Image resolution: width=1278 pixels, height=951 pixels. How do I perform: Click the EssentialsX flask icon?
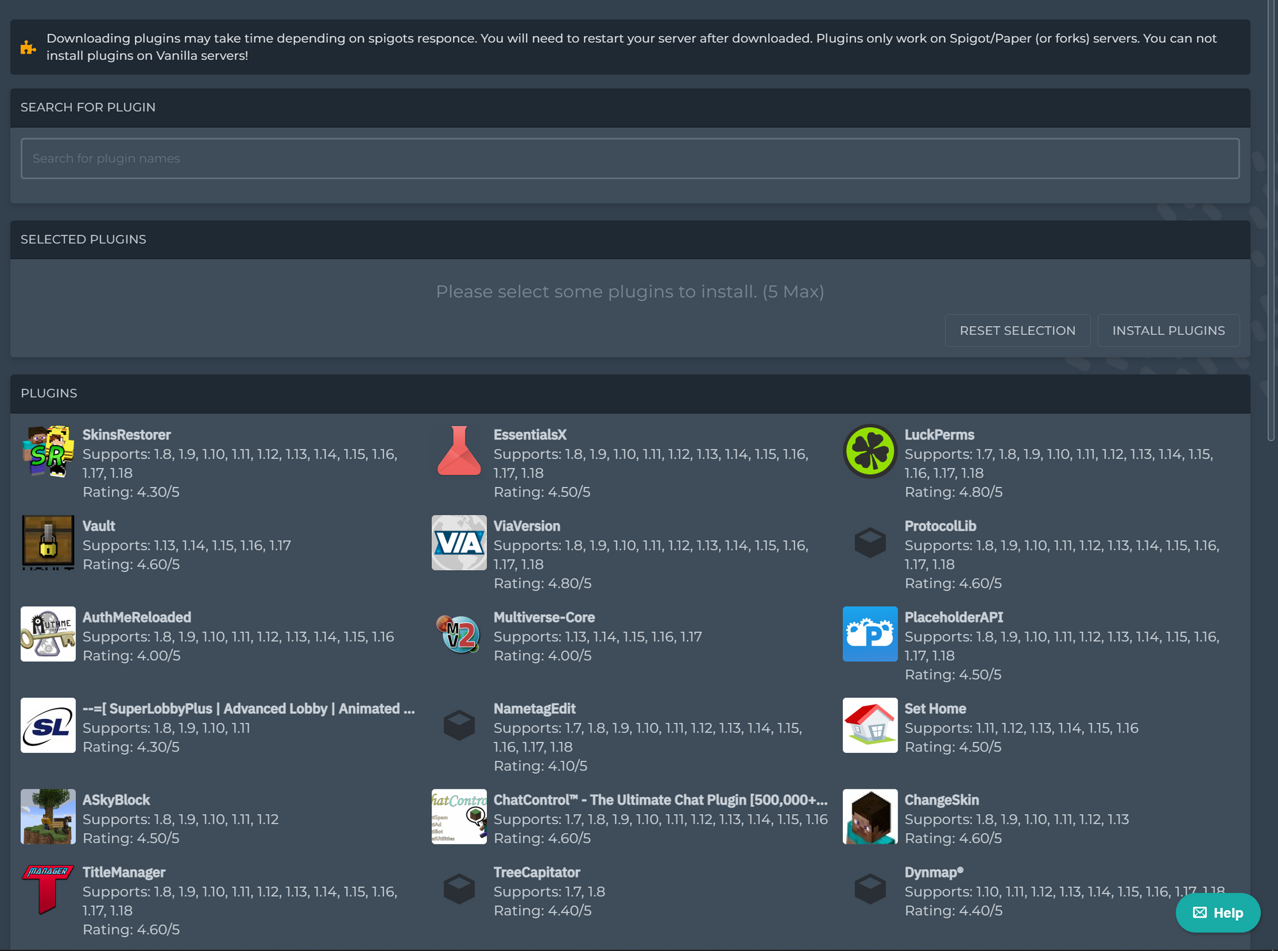point(459,451)
